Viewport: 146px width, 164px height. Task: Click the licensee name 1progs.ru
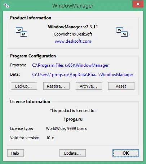(73, 119)
